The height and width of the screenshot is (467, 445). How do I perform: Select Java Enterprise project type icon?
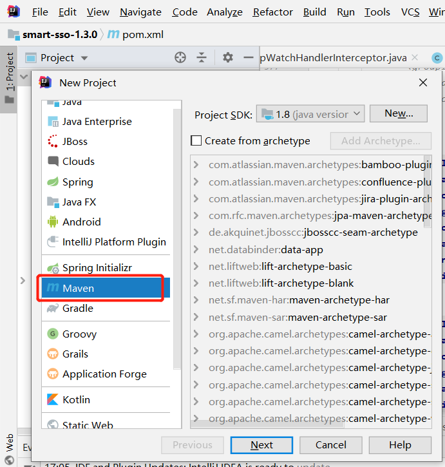(53, 122)
